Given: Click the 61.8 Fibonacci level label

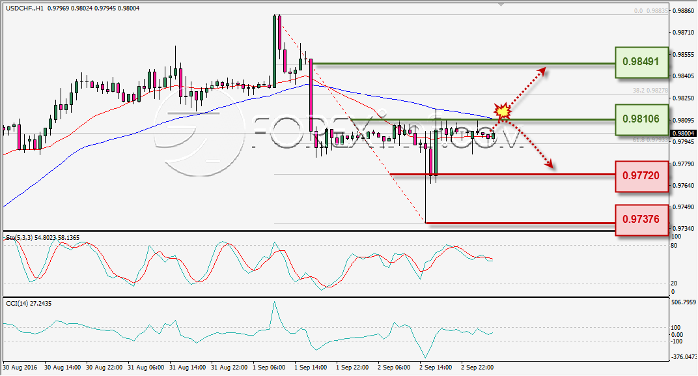Looking at the screenshot, I should tap(650, 140).
